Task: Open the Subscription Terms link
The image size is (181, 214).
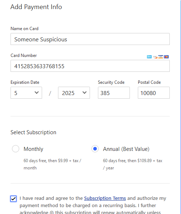Action: [x=105, y=198]
